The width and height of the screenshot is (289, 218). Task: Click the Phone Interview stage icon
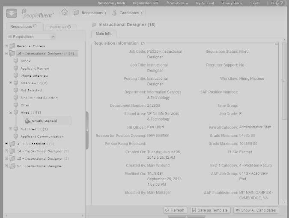tap(16, 76)
